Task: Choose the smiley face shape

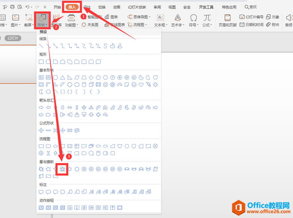Action: [x=134, y=85]
